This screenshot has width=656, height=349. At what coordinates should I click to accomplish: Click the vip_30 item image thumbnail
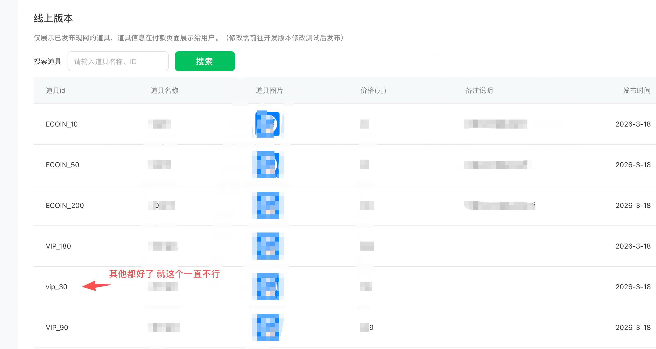pyautogui.click(x=268, y=287)
